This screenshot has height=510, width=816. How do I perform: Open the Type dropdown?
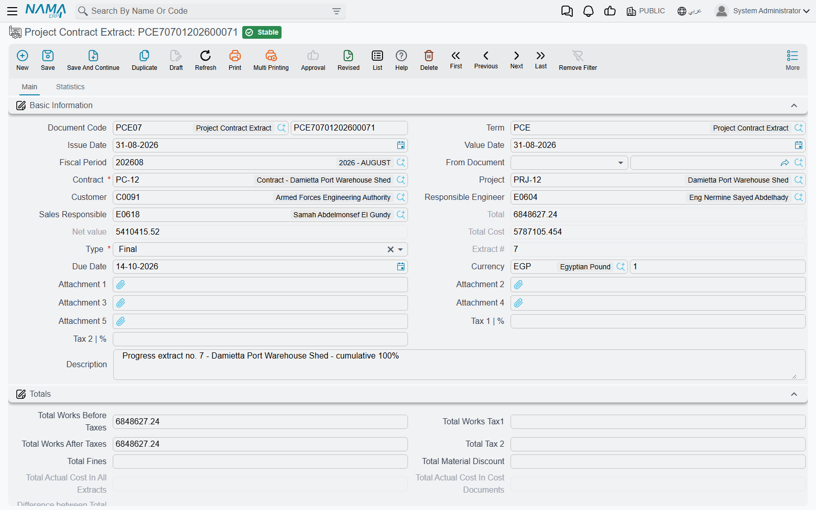point(401,249)
